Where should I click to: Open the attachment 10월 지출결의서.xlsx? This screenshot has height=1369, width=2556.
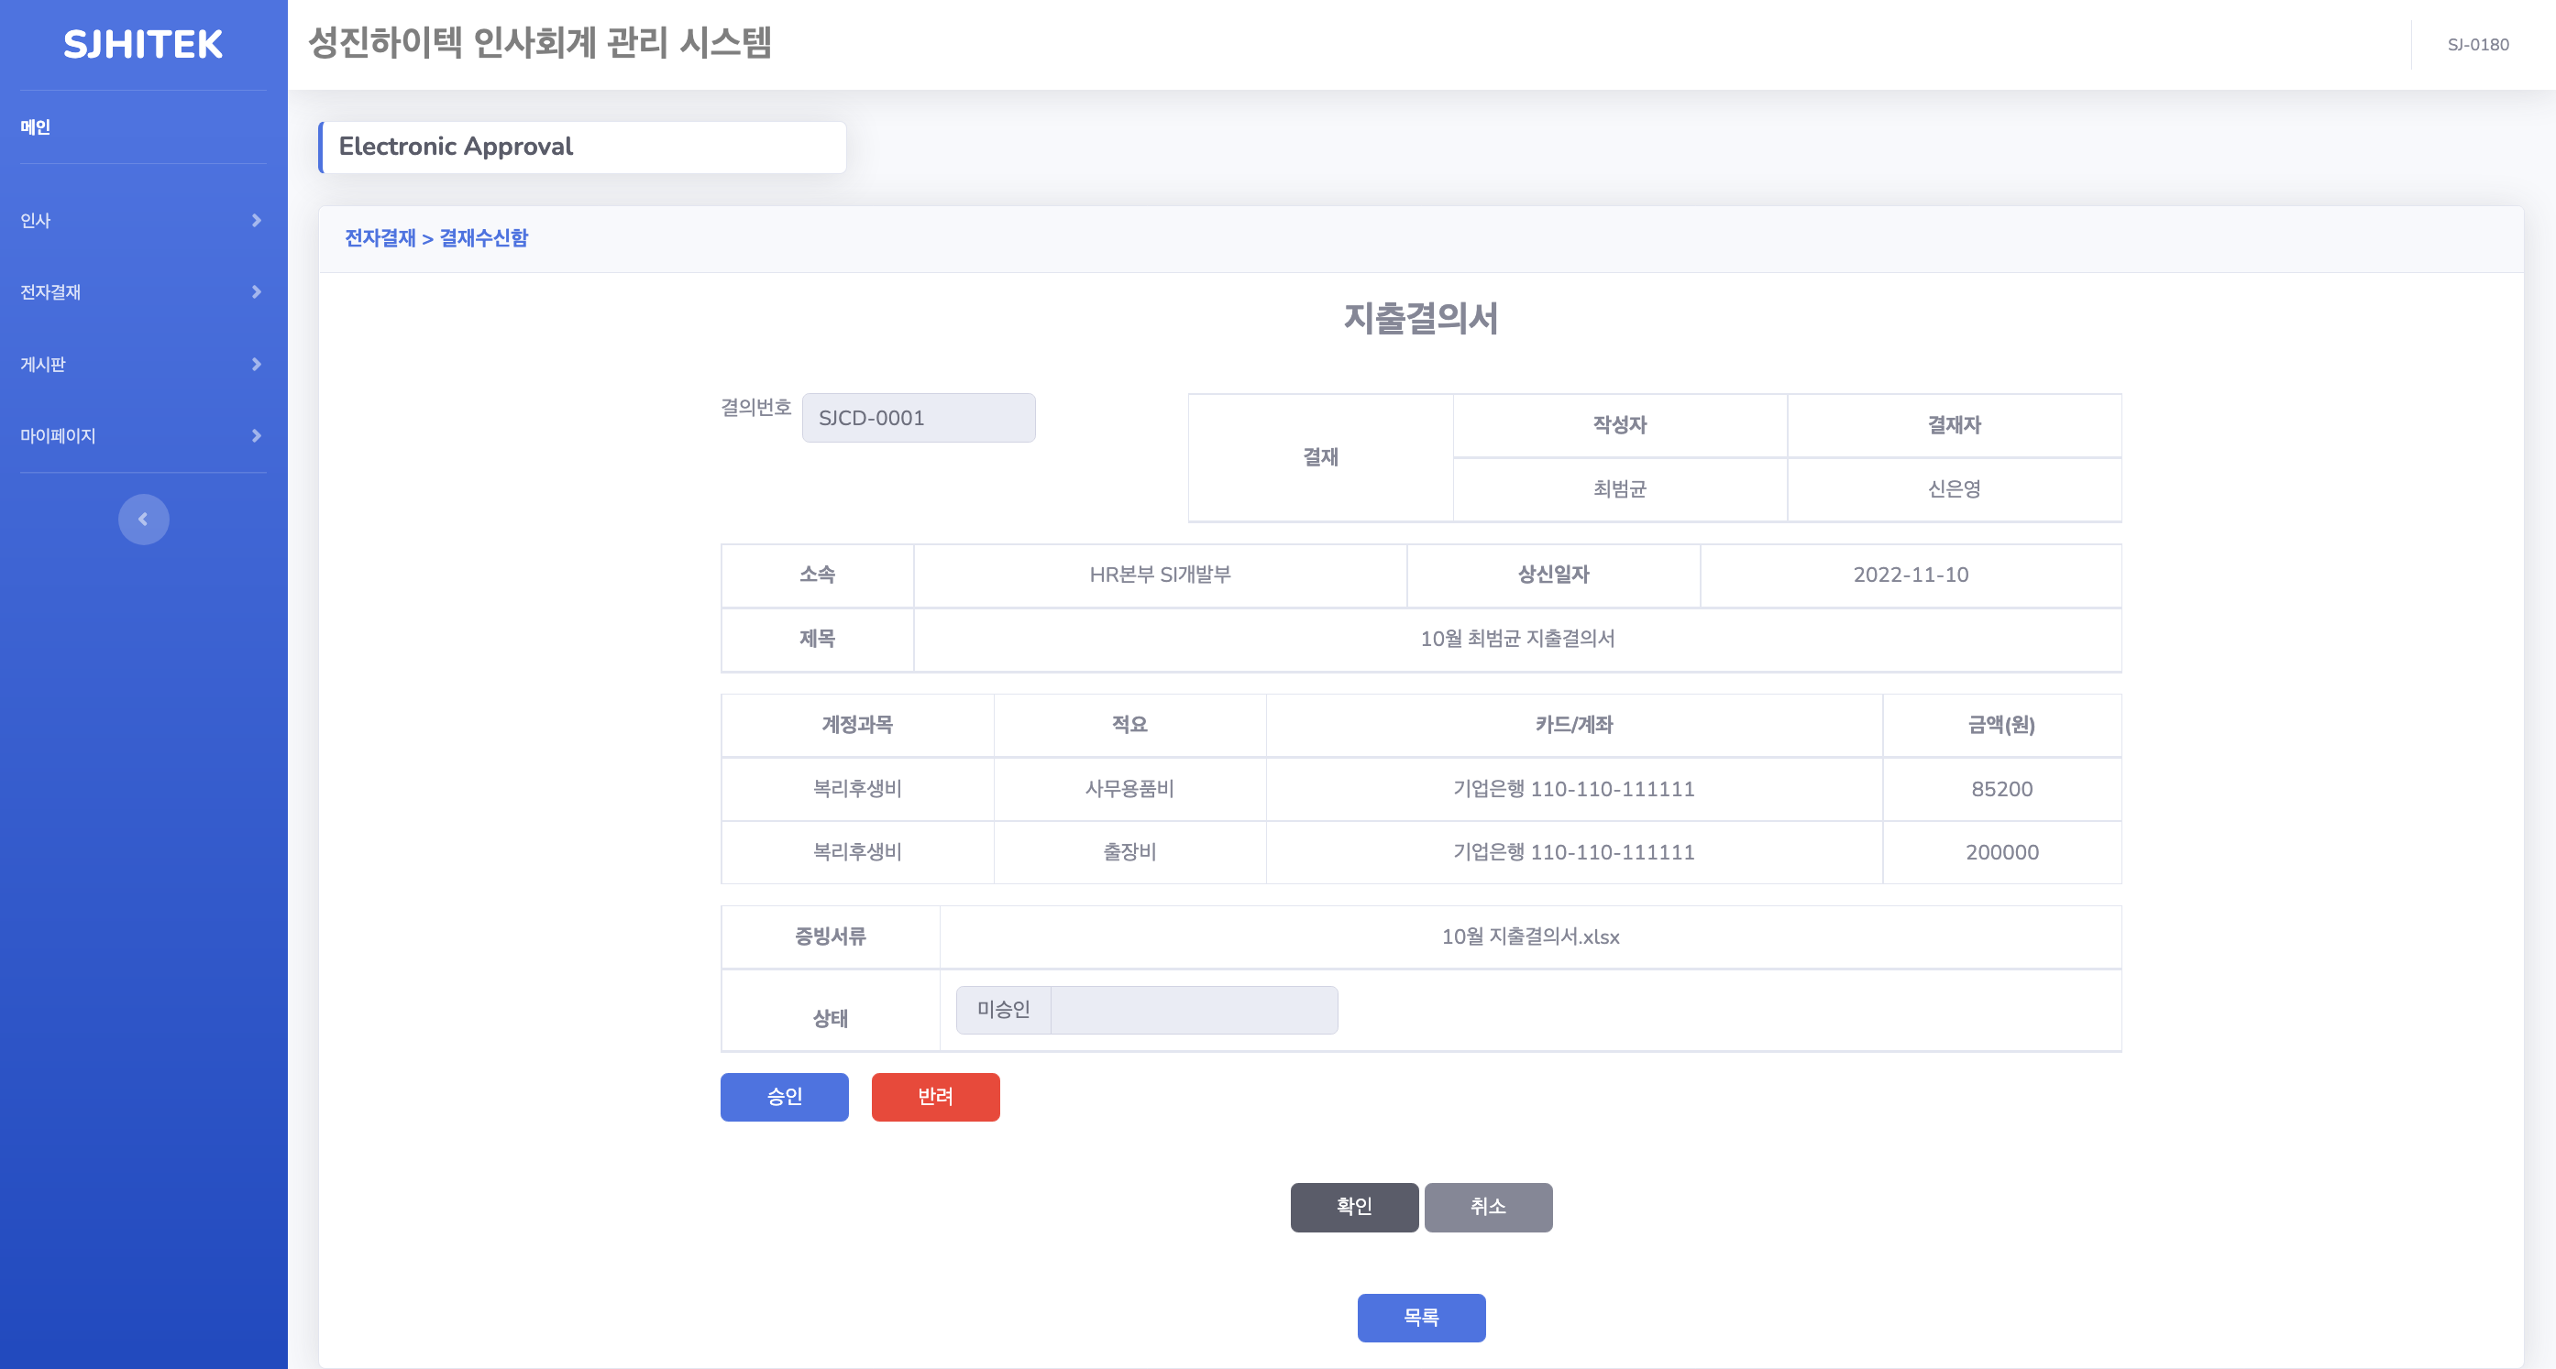[1531, 936]
